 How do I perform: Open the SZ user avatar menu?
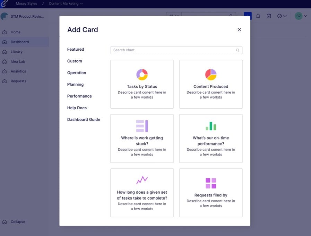[301, 16]
